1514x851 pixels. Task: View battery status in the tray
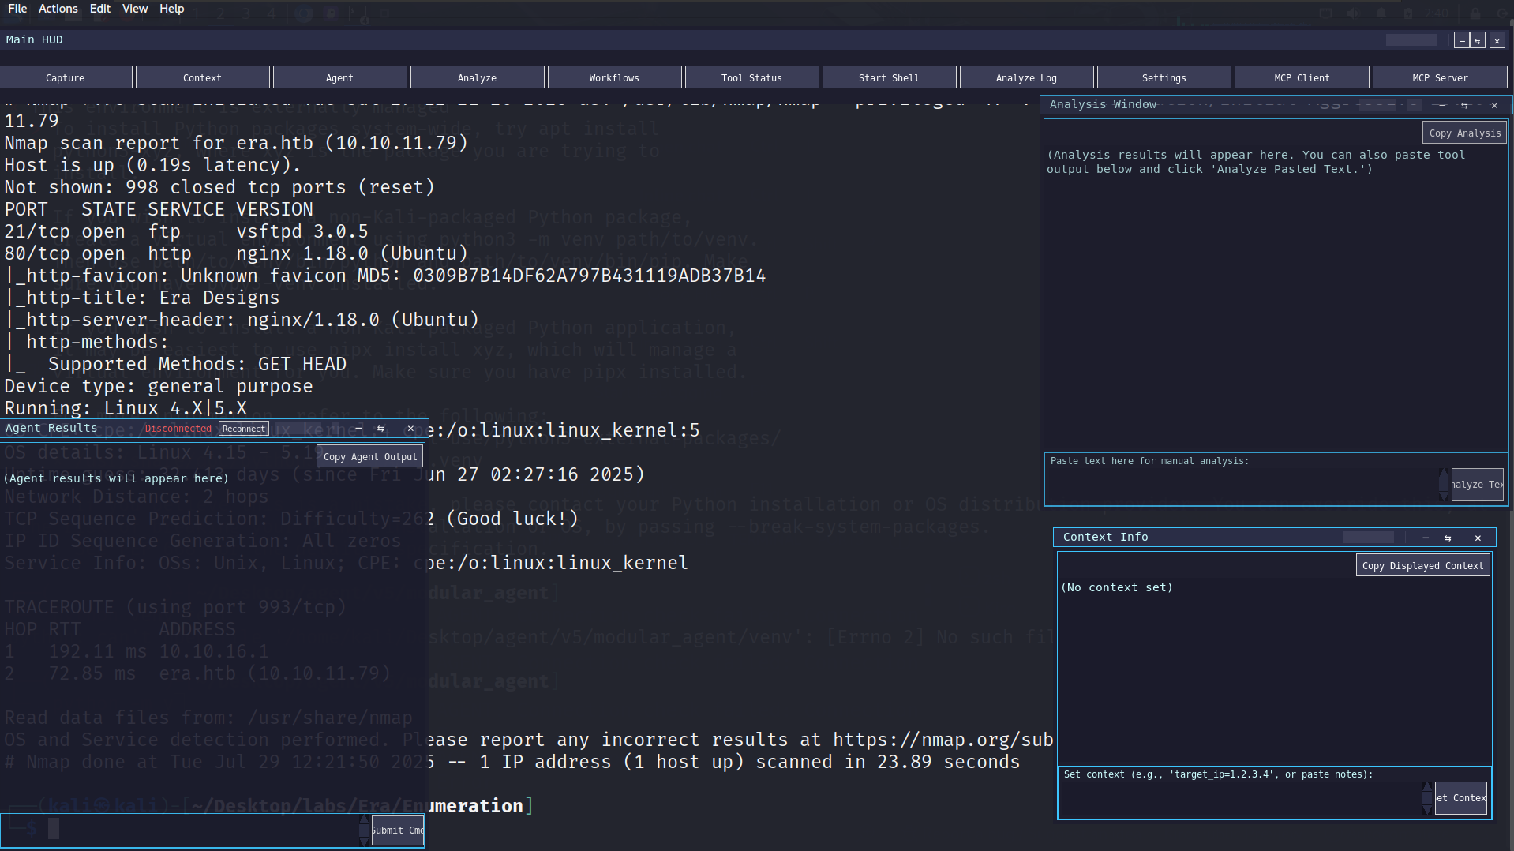(x=1408, y=13)
